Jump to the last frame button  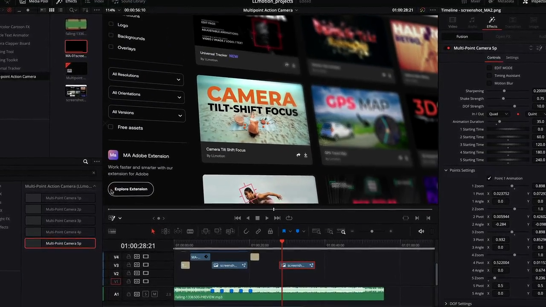pos(277,218)
